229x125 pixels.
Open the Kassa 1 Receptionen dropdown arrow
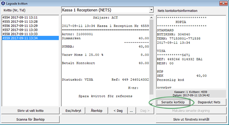click(x=151, y=10)
